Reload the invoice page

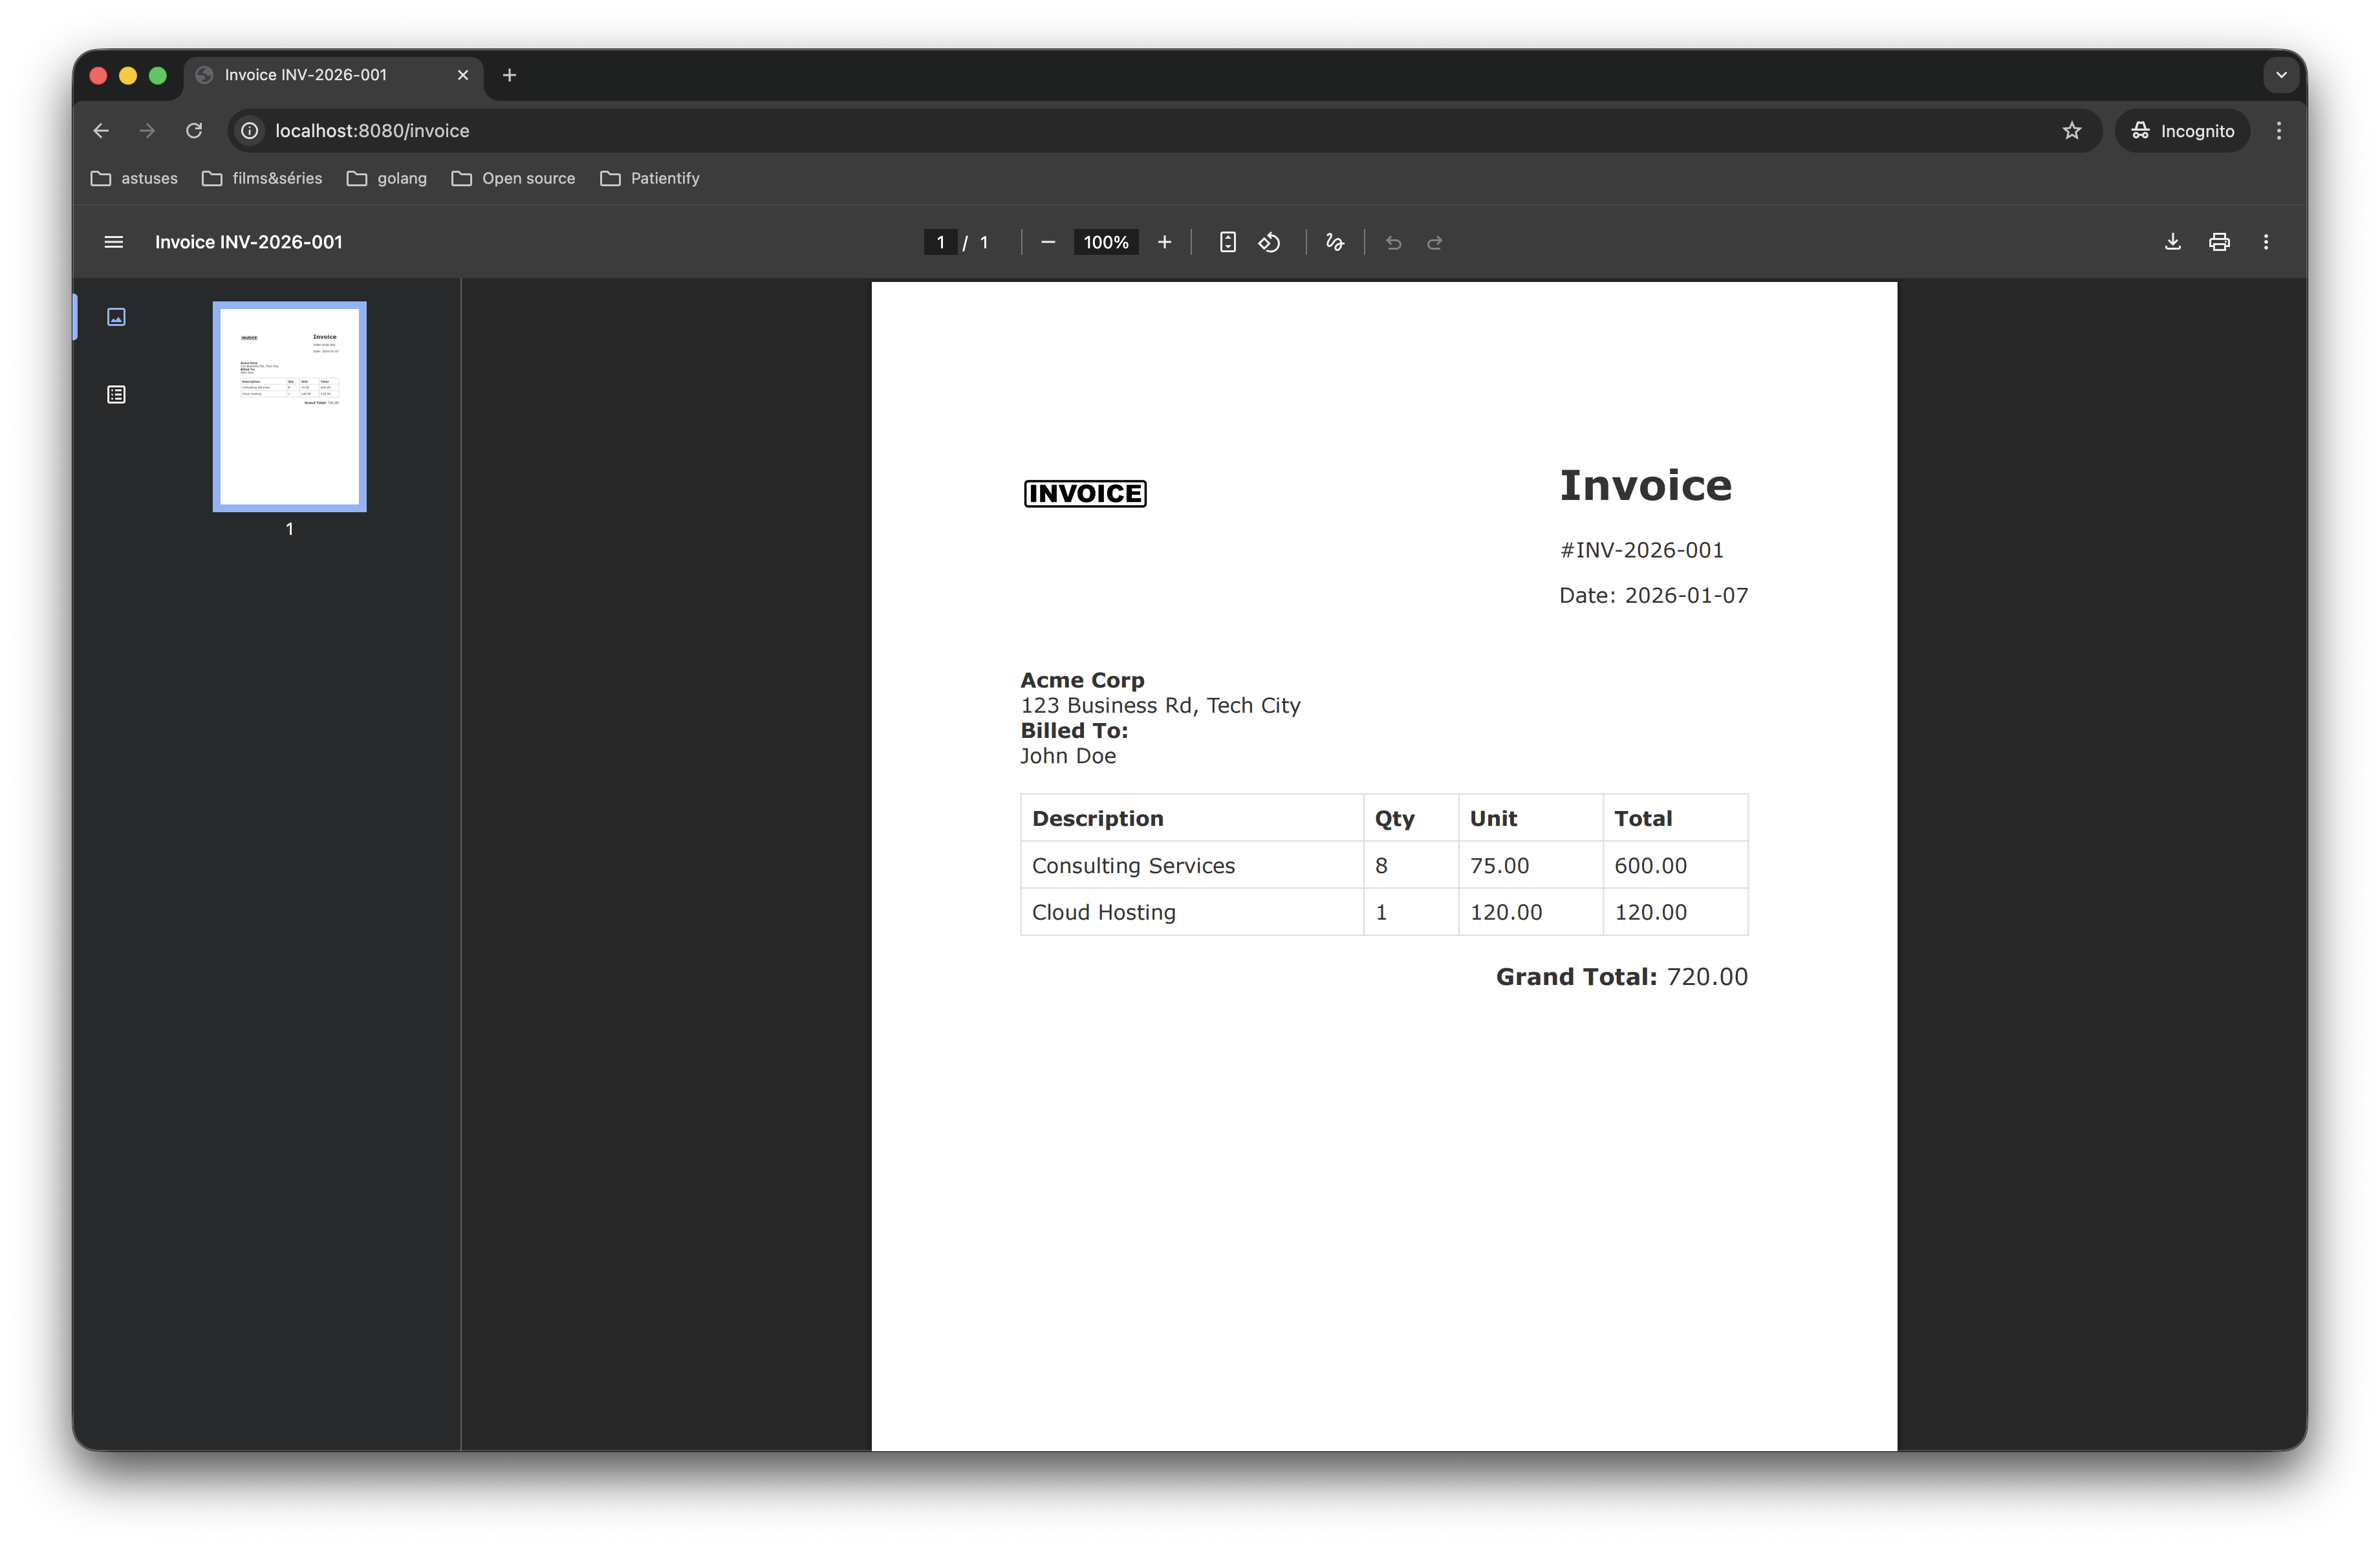[x=194, y=130]
